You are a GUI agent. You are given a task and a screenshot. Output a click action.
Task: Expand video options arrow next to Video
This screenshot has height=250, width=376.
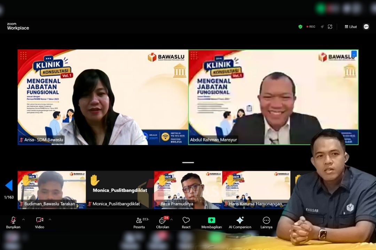(50, 219)
